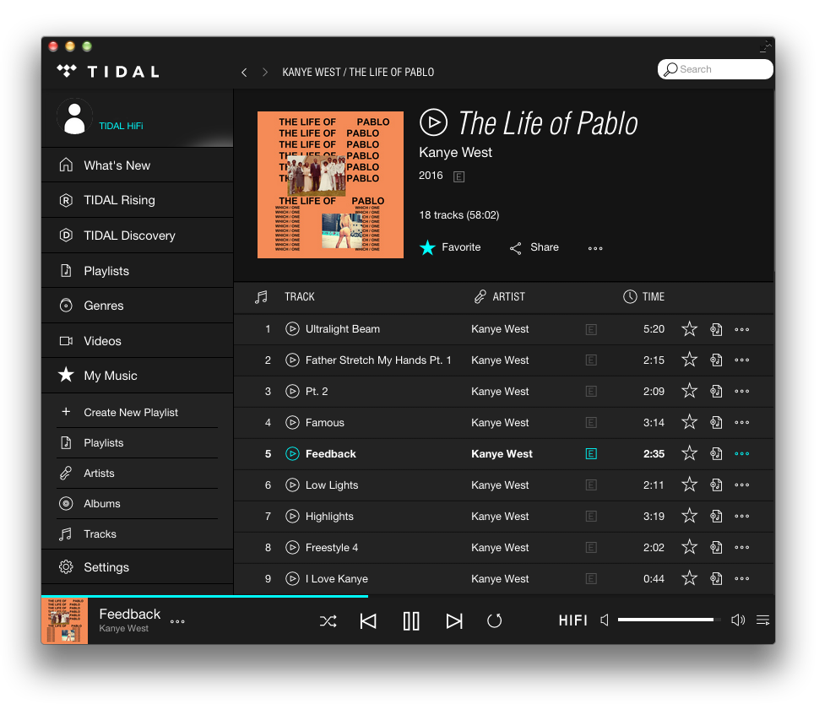Open more options for I Love Kanye
The width and height of the screenshot is (830, 704).
(x=741, y=579)
